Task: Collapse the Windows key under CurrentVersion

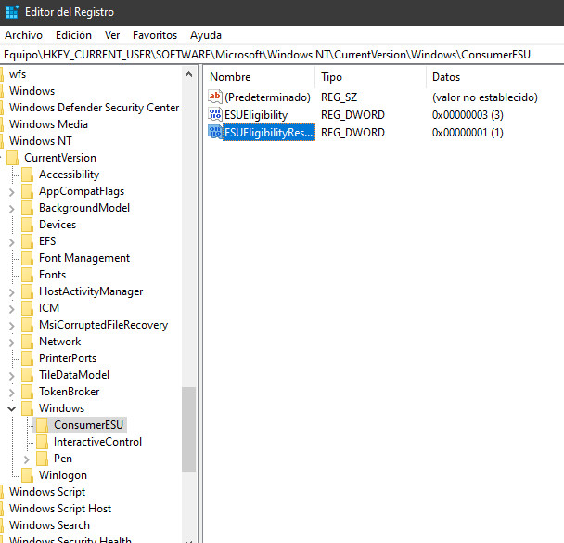Action: (11, 408)
